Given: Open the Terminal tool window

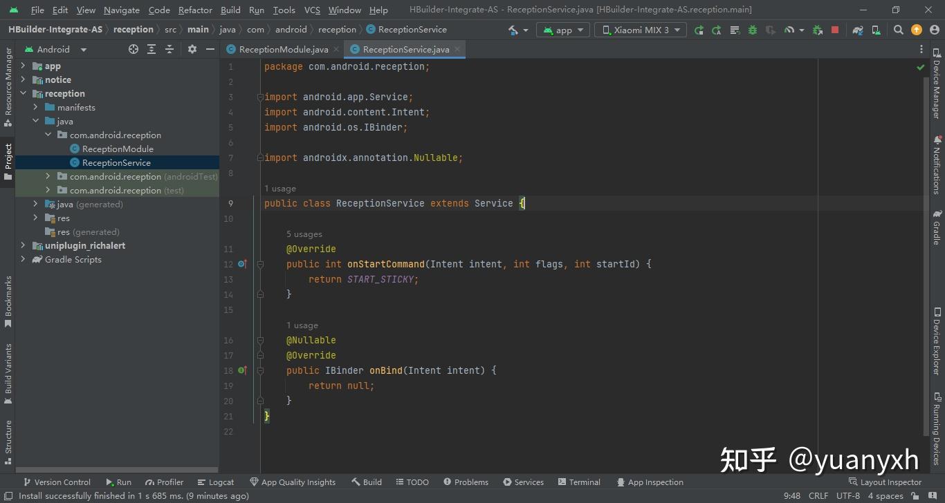Looking at the screenshot, I should click(x=579, y=482).
